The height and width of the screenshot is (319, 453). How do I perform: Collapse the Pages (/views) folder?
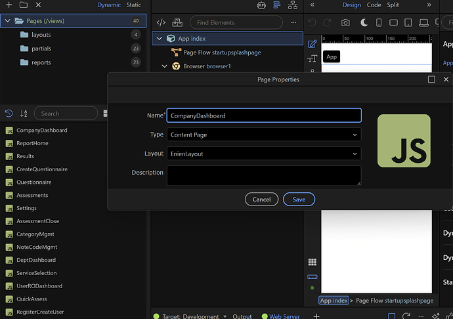coord(7,21)
